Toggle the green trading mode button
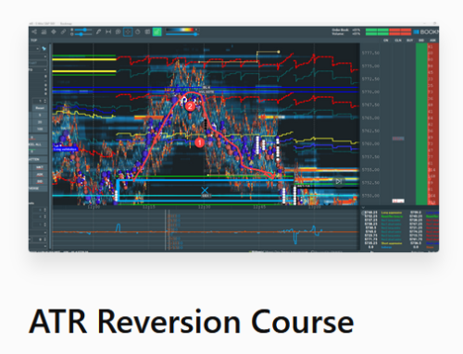Viewport: 463px width, 354px height. click(157, 31)
